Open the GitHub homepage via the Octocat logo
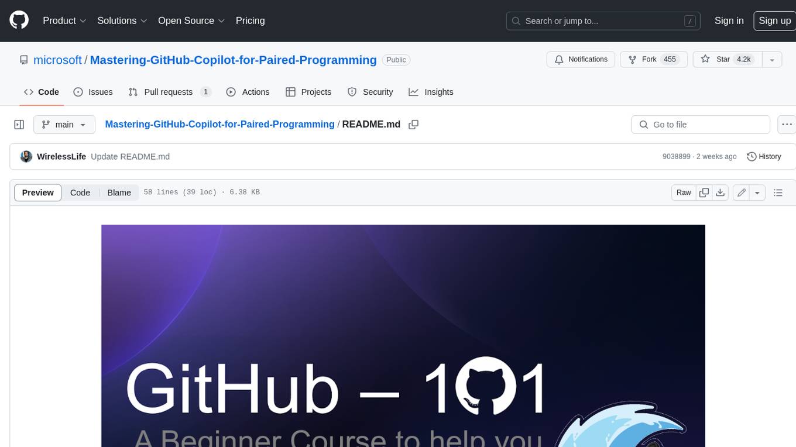This screenshot has height=447, width=796. click(x=19, y=20)
